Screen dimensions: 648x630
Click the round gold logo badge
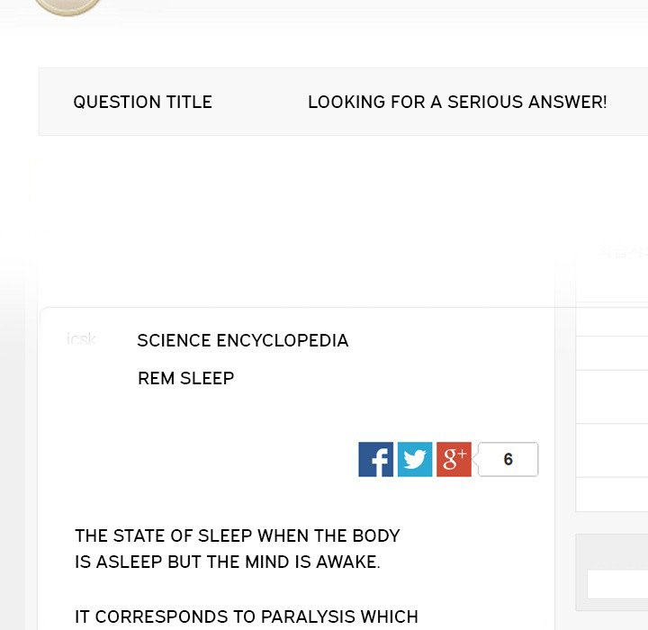coord(67,5)
